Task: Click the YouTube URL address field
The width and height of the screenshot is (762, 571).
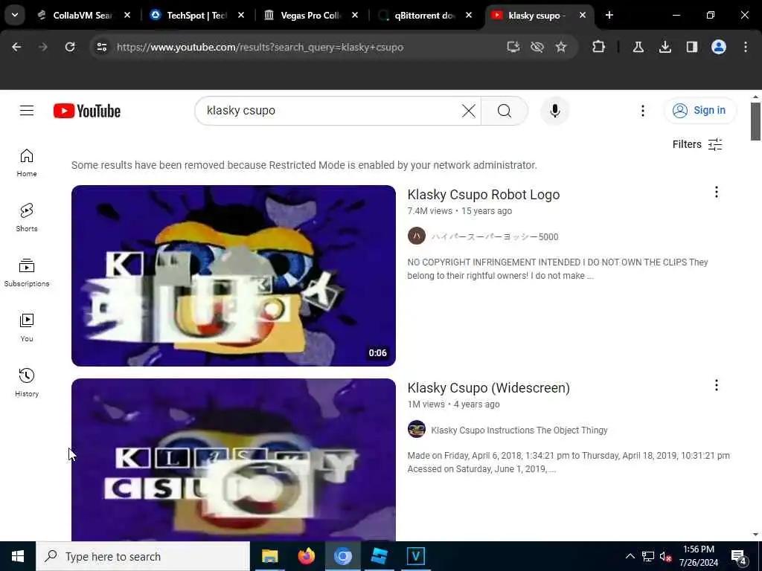Action: [260, 47]
